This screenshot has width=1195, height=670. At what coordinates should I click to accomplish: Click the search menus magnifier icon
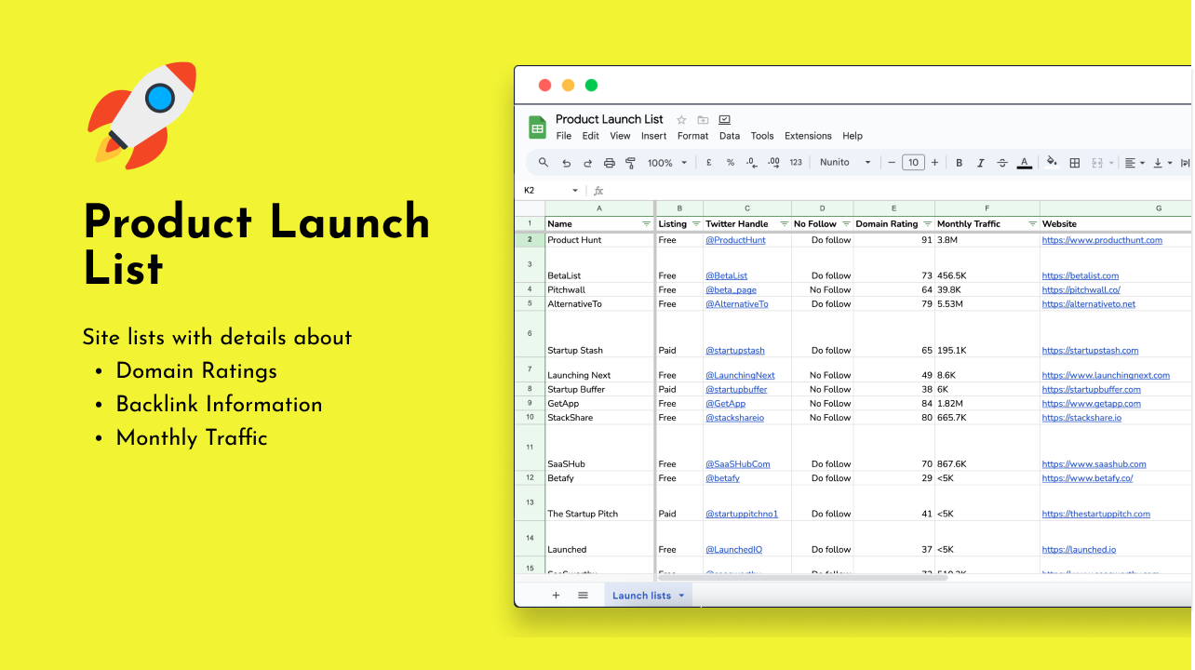tap(544, 163)
